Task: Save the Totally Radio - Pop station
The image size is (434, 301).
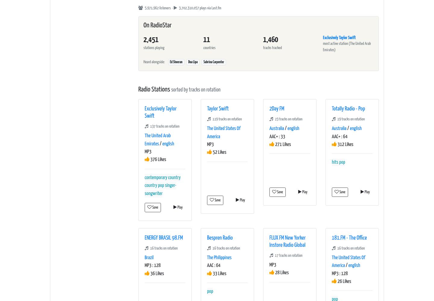Action: coord(340,192)
